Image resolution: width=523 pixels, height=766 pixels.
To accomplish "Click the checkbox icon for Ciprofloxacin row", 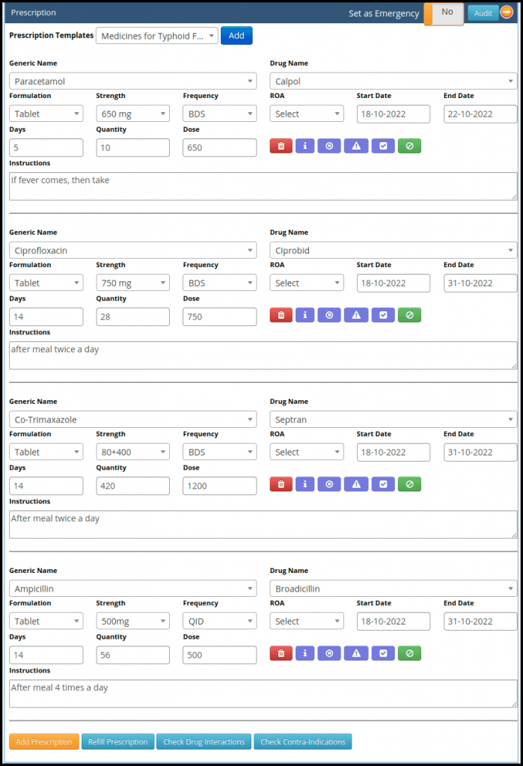I will [382, 315].
